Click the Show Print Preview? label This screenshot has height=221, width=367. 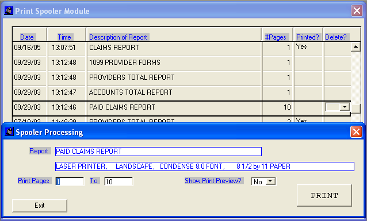click(x=213, y=181)
